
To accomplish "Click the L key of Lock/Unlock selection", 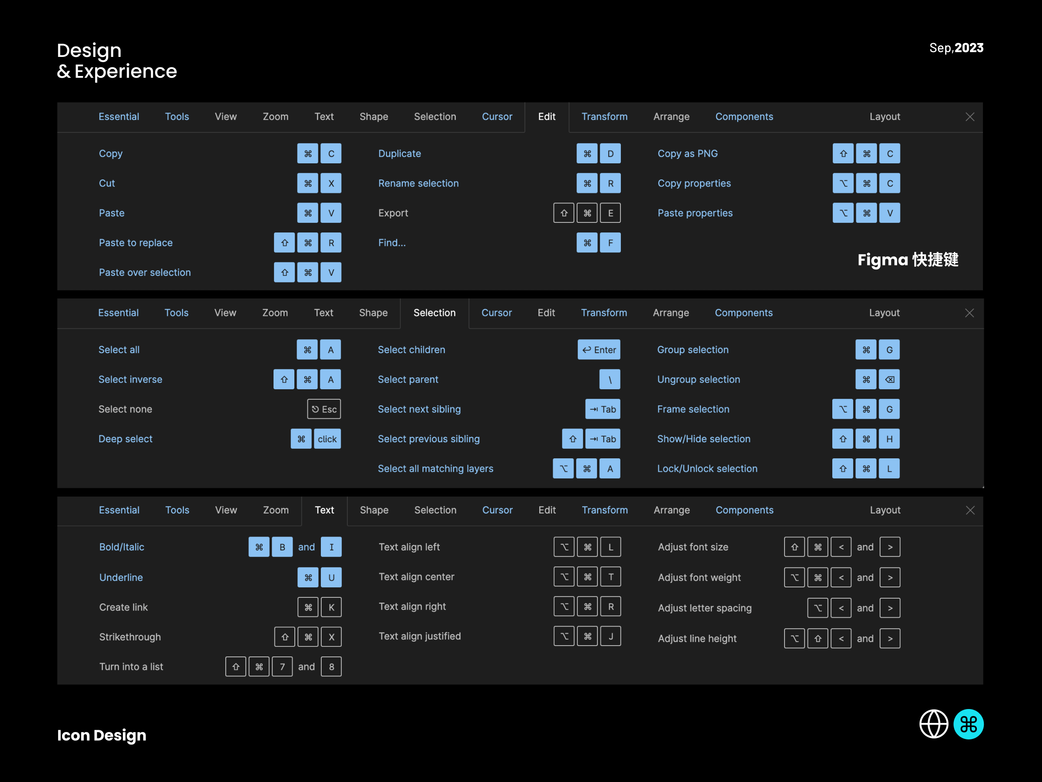I will click(889, 468).
